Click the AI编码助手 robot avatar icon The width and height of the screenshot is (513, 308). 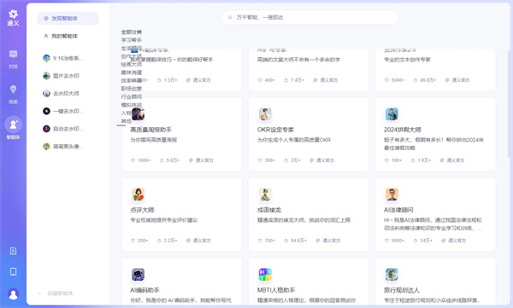point(138,275)
